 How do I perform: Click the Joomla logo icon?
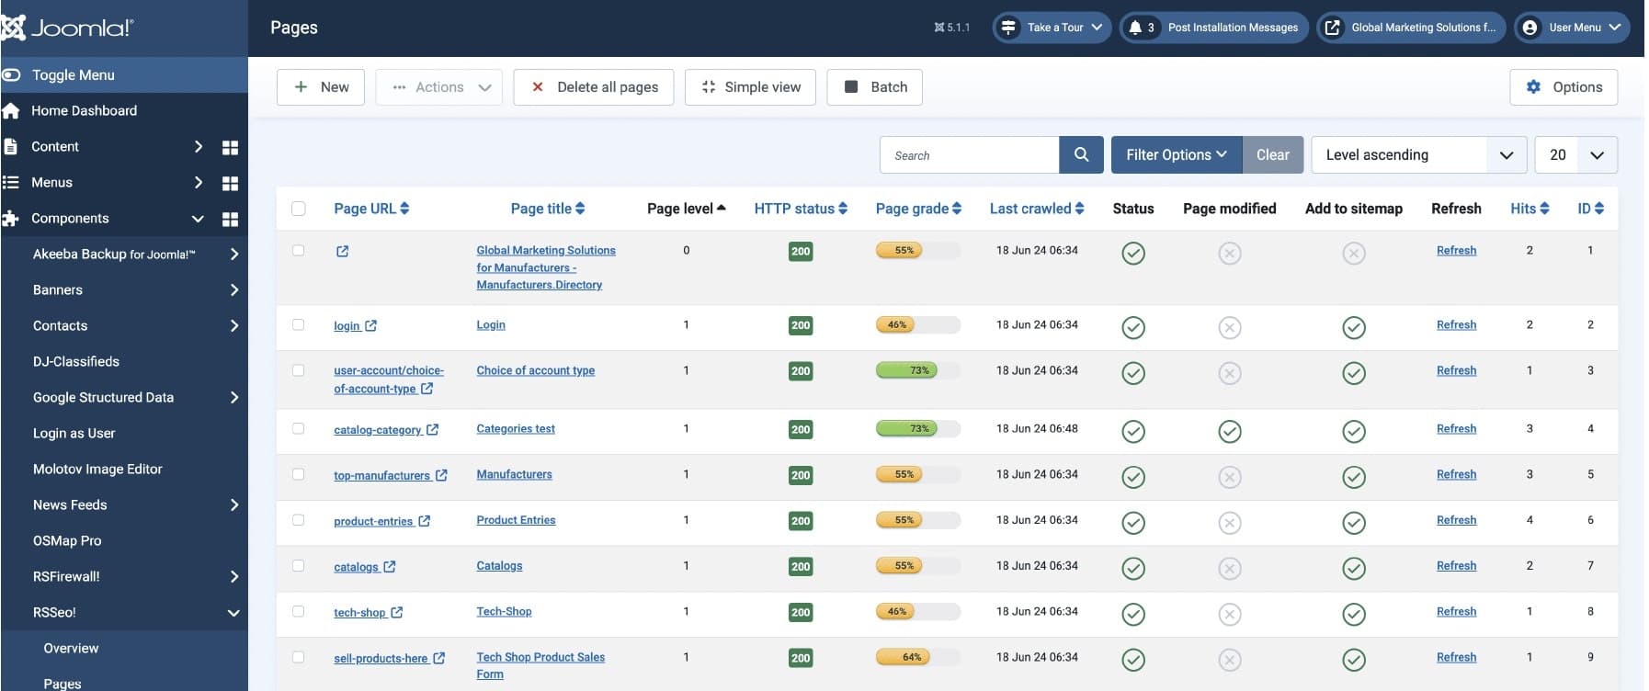(x=13, y=28)
